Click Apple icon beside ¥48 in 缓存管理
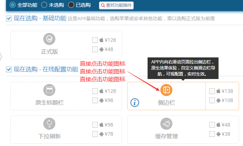This screenshot has height=146, width=243. point(219,125)
